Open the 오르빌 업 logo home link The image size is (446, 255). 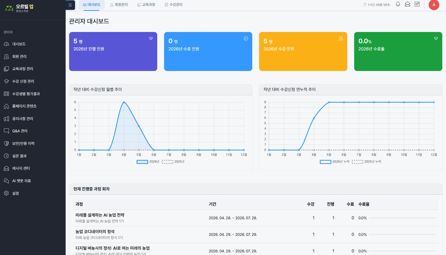pos(19,8)
